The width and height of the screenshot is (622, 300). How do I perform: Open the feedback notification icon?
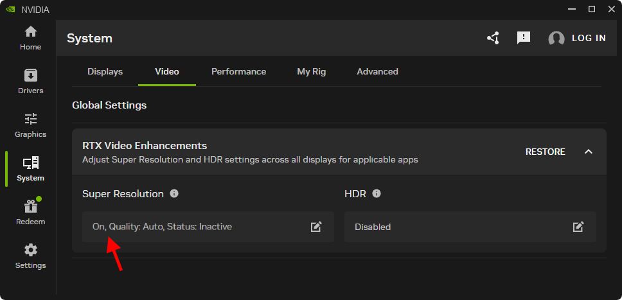[x=524, y=38]
